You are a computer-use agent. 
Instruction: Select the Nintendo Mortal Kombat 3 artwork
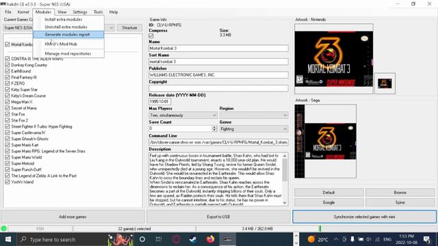click(334, 59)
